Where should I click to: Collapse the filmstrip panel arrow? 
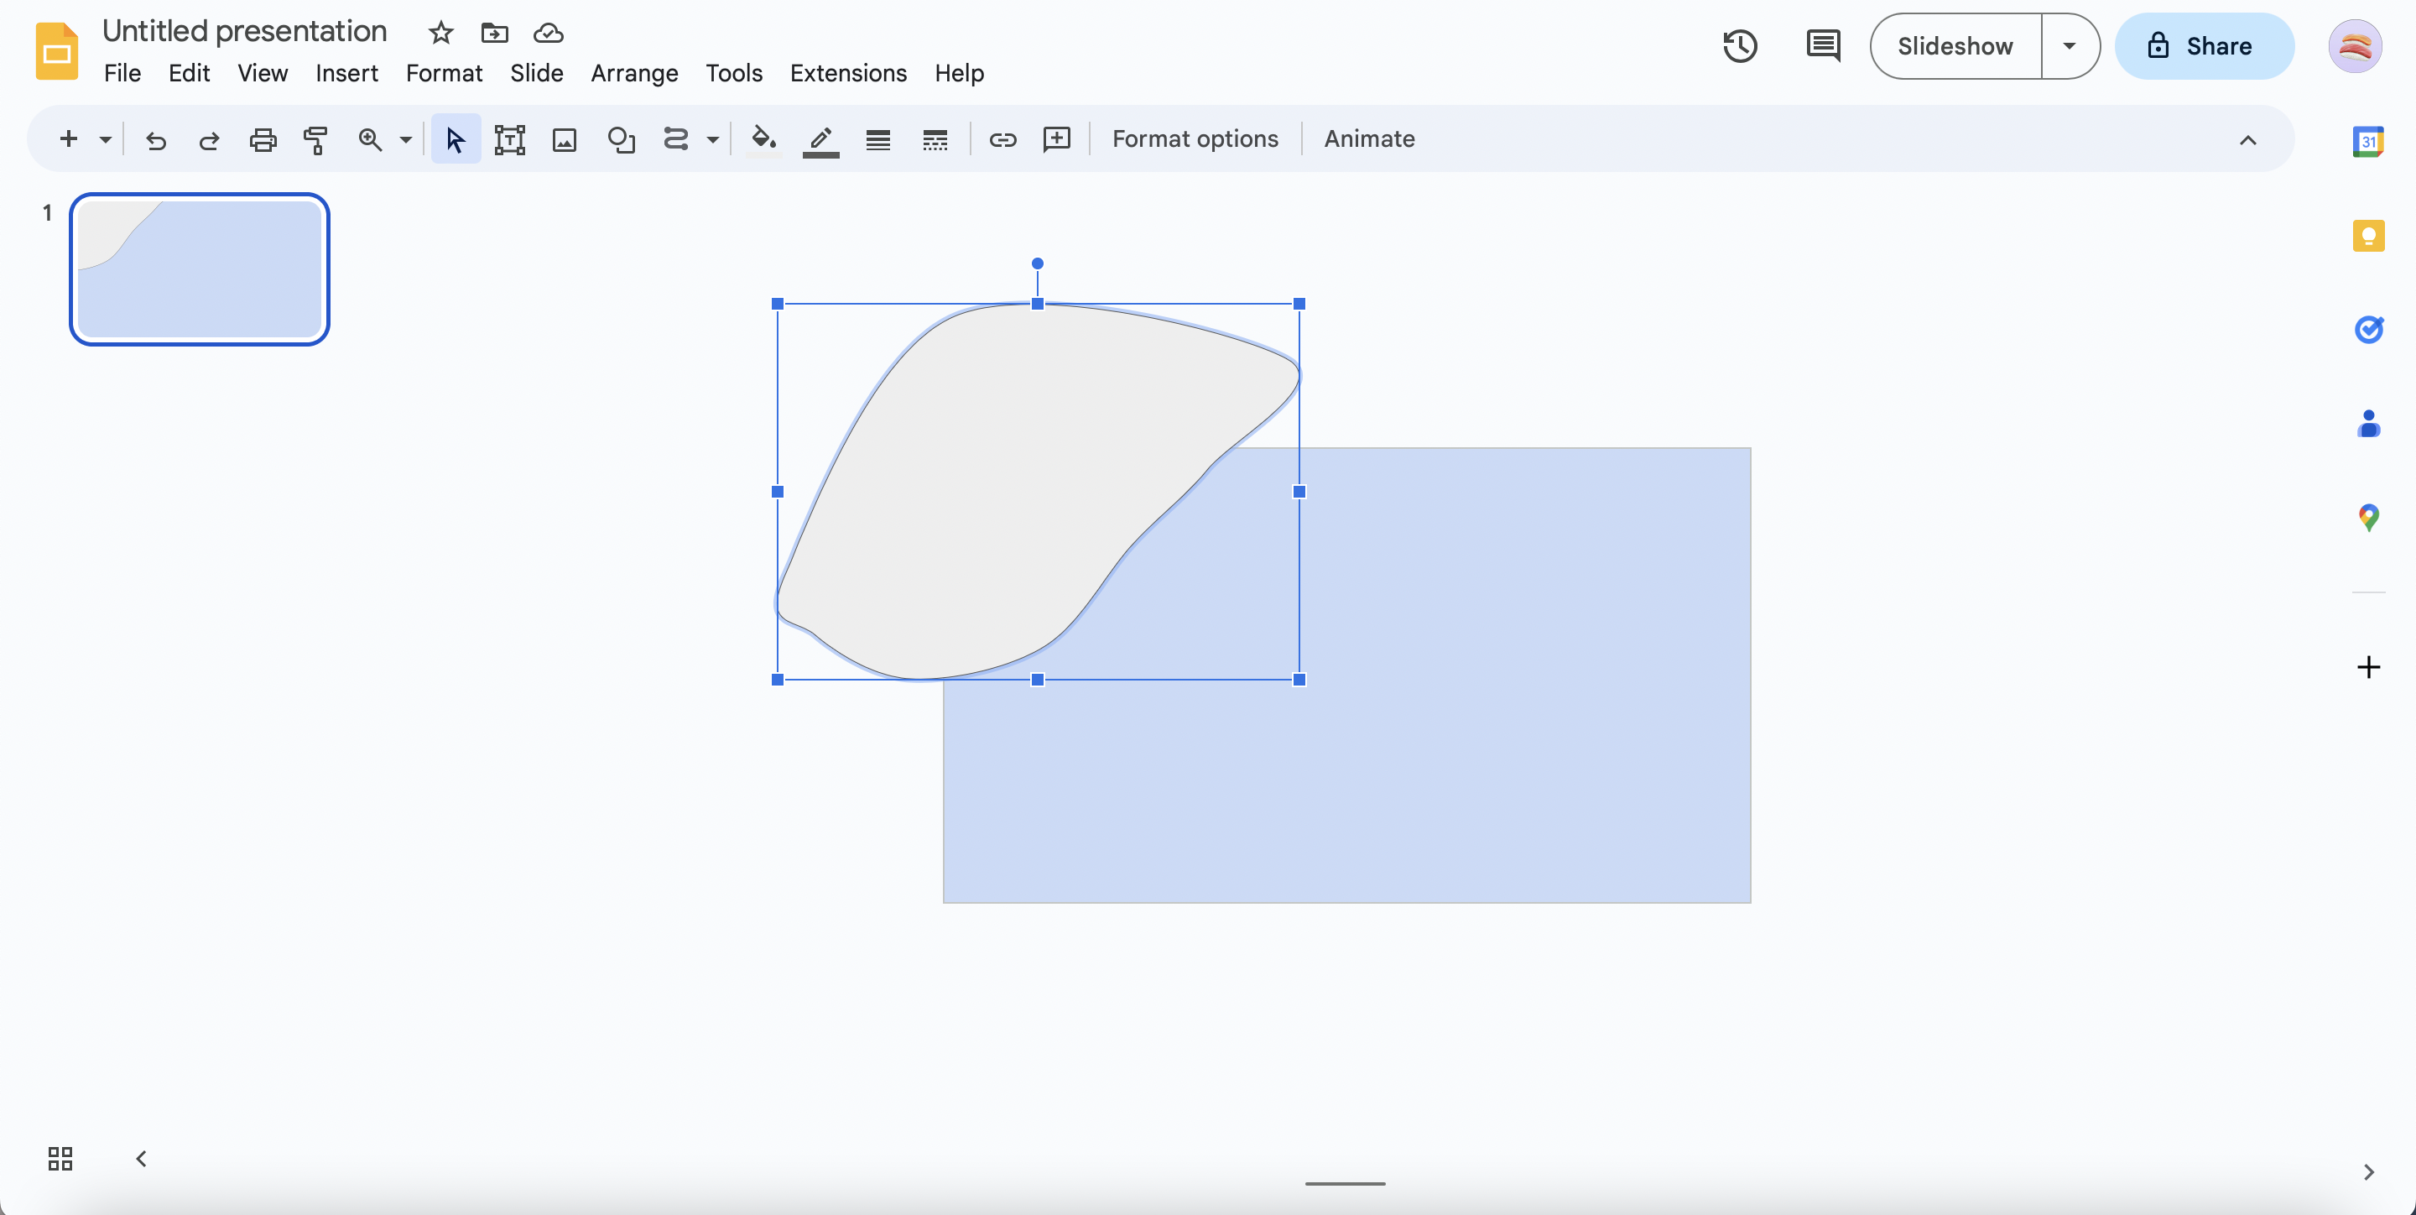coord(142,1158)
